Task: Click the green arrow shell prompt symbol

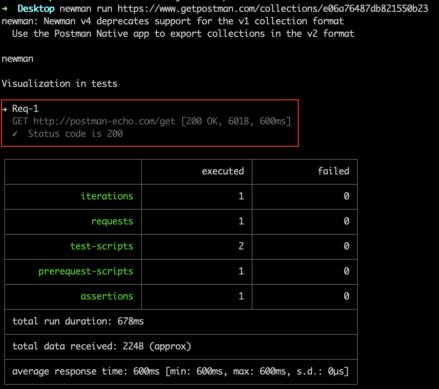Action: pyautogui.click(x=5, y=8)
